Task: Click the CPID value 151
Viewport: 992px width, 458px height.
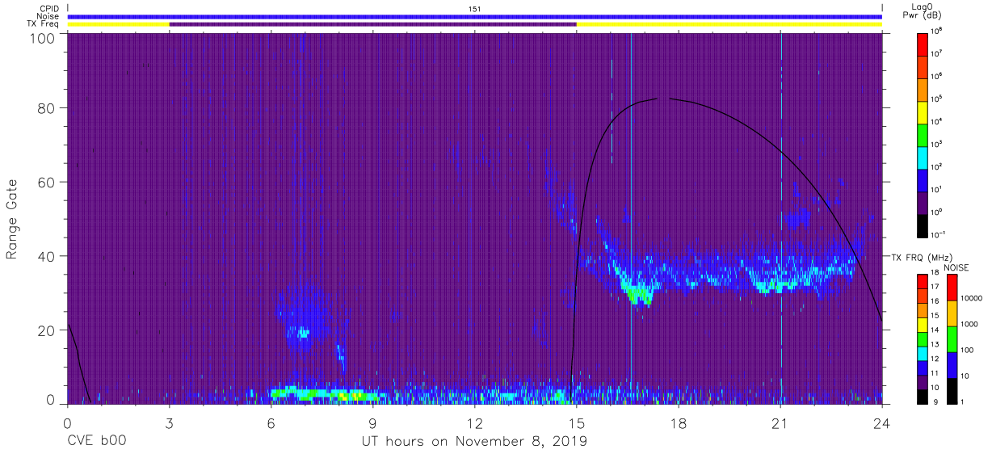Action: [x=475, y=9]
